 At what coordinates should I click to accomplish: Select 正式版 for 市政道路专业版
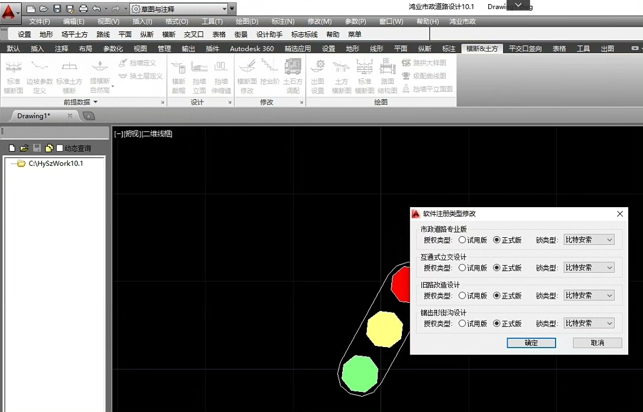coord(507,240)
